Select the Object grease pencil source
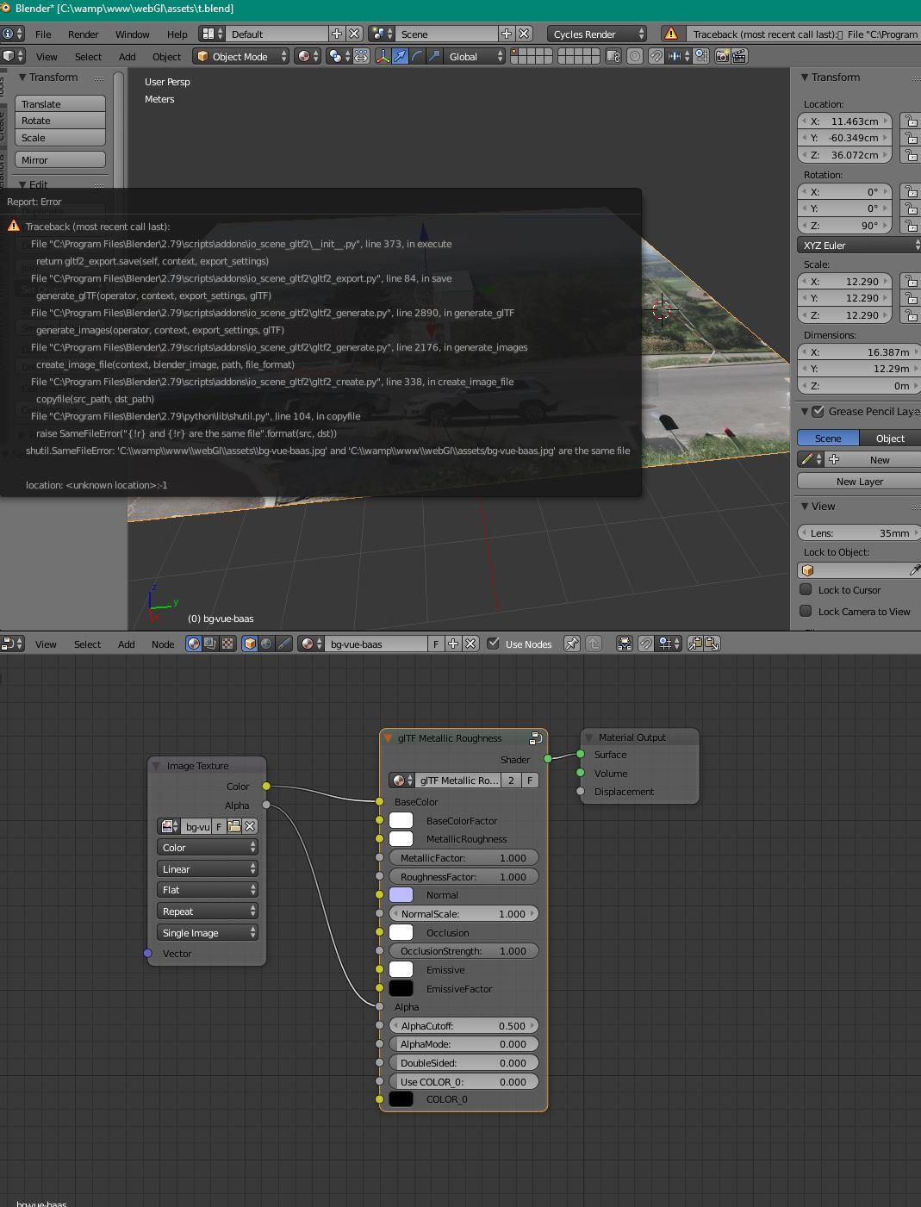The height and width of the screenshot is (1207, 921). point(890,438)
